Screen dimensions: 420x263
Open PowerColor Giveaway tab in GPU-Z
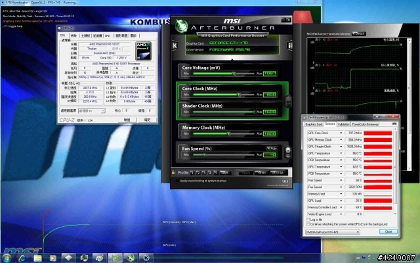pyautogui.click(x=365, y=124)
